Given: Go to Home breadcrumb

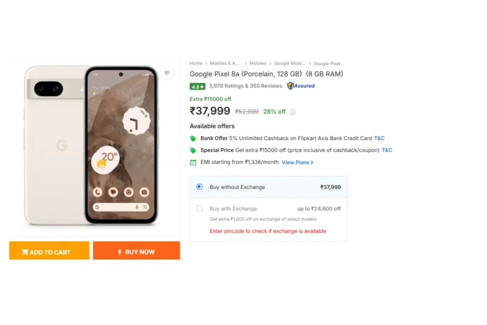Looking at the screenshot, I should [195, 63].
